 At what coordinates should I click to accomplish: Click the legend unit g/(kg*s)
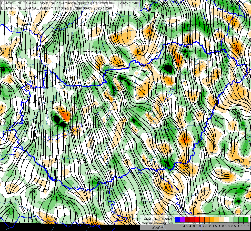157,227
